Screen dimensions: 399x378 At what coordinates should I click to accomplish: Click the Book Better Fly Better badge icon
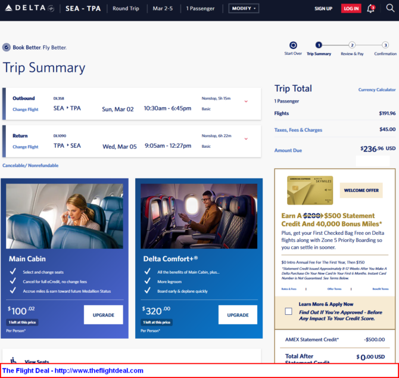click(7, 47)
